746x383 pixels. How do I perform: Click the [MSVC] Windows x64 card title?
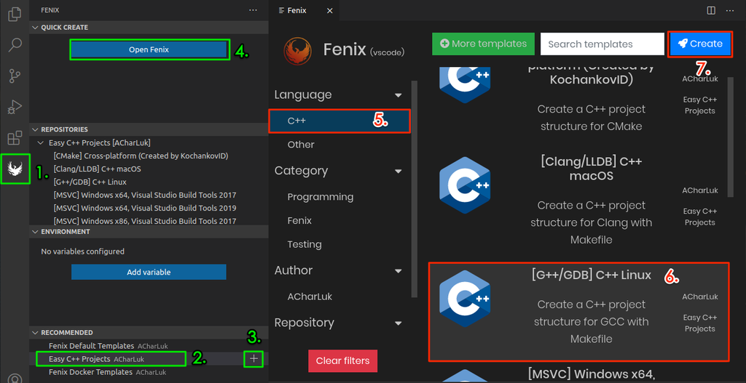click(x=592, y=374)
